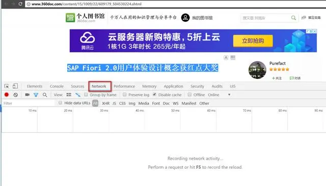Filter requests by Font
The width and height of the screenshot is (326, 186).
pyautogui.click(x=156, y=103)
